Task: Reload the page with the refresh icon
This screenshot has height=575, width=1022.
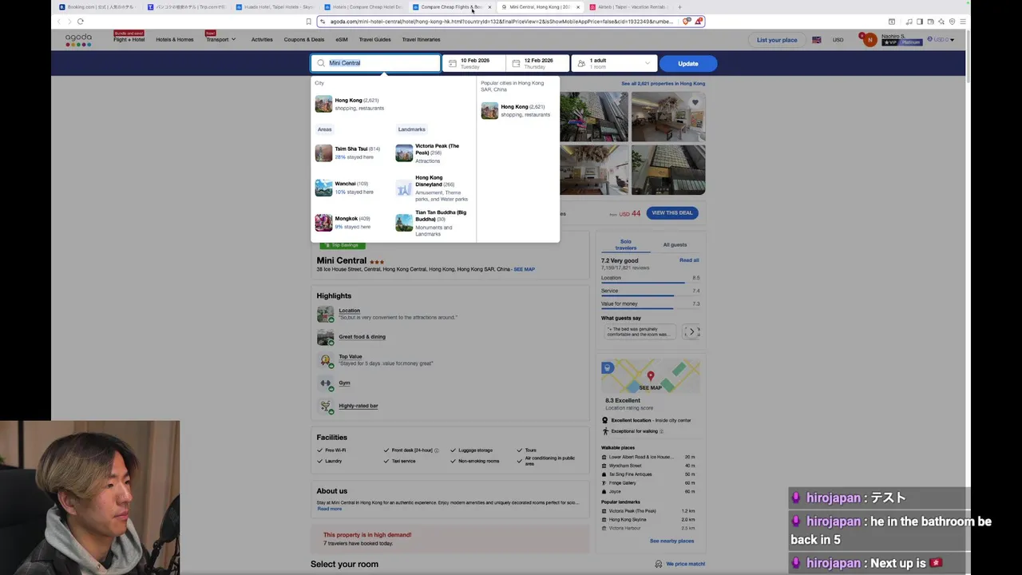Action: pos(81,22)
